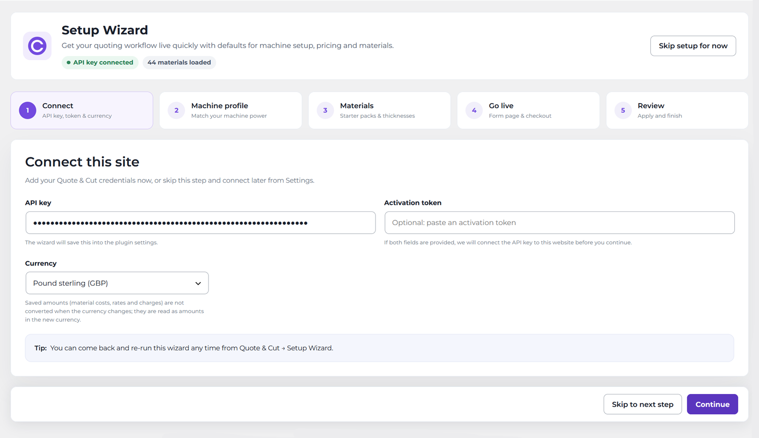Open the Currency dropdown
This screenshot has width=759, height=438.
coord(117,283)
